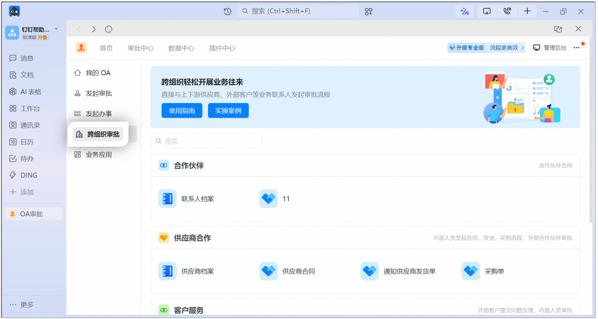Focus the global search box in title bar
Screen dimensions: 598x319
[298, 11]
